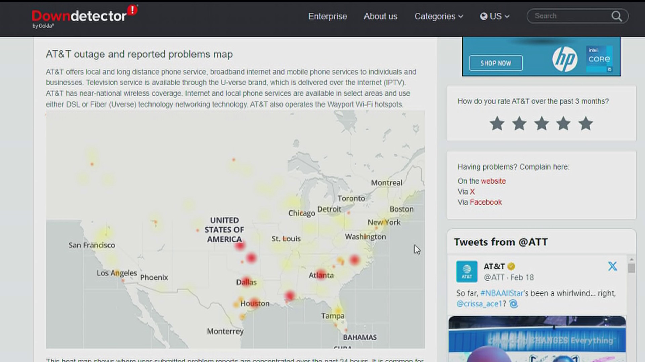The width and height of the screenshot is (645, 362).
Task: Open the #NBAAllStar hashtag link
Action: (502, 293)
